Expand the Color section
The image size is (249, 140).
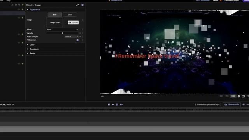click(x=55, y=45)
